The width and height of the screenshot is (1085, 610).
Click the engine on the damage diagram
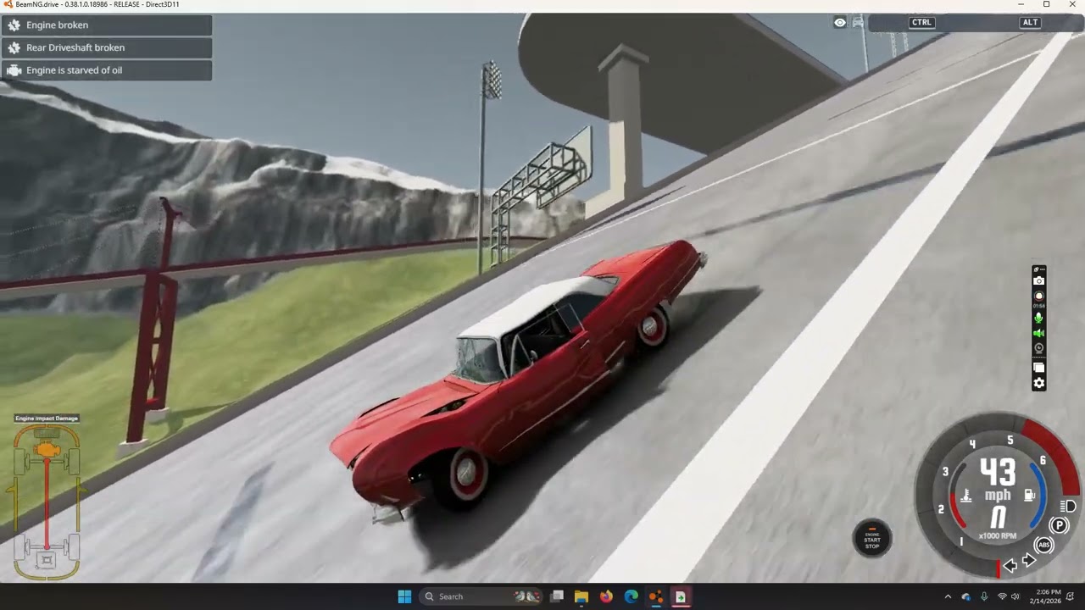tap(47, 450)
